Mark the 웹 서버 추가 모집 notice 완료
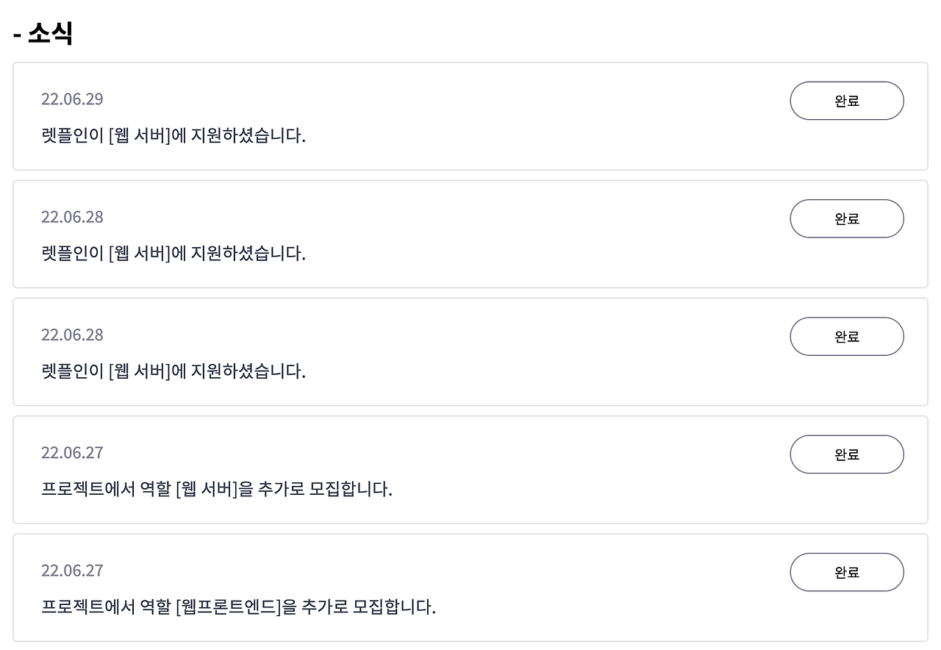 [x=846, y=454]
